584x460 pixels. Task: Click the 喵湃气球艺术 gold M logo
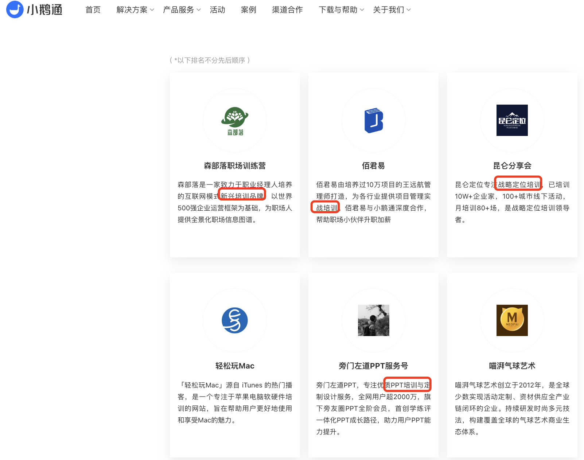(512, 320)
